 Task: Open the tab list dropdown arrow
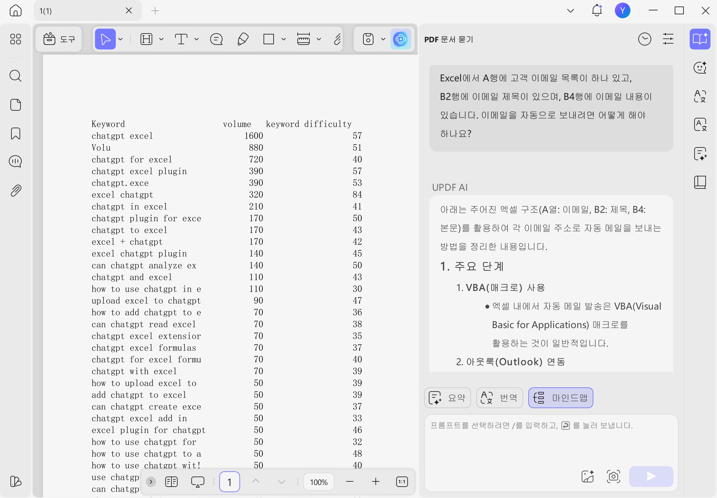571,11
